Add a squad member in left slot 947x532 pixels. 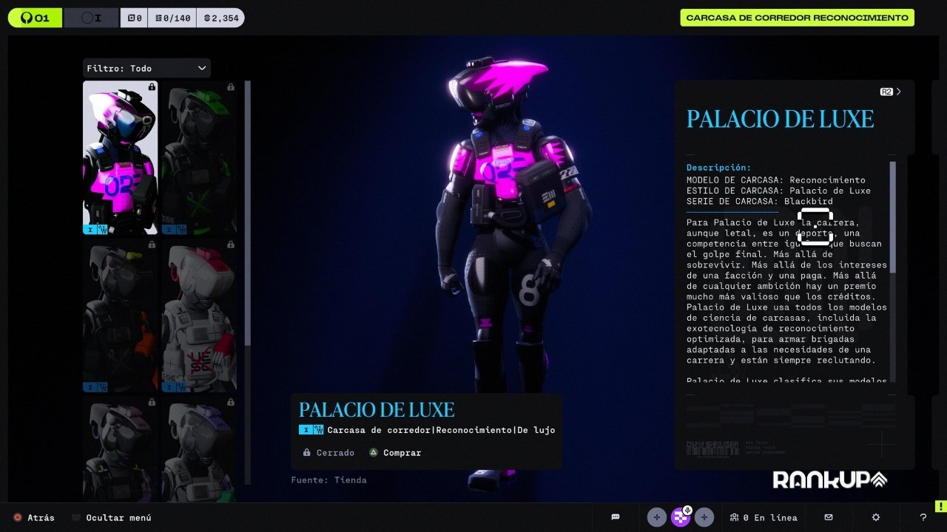[657, 517]
